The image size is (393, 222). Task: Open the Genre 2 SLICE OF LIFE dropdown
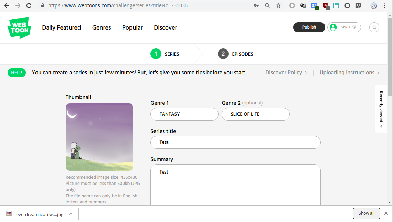255,114
